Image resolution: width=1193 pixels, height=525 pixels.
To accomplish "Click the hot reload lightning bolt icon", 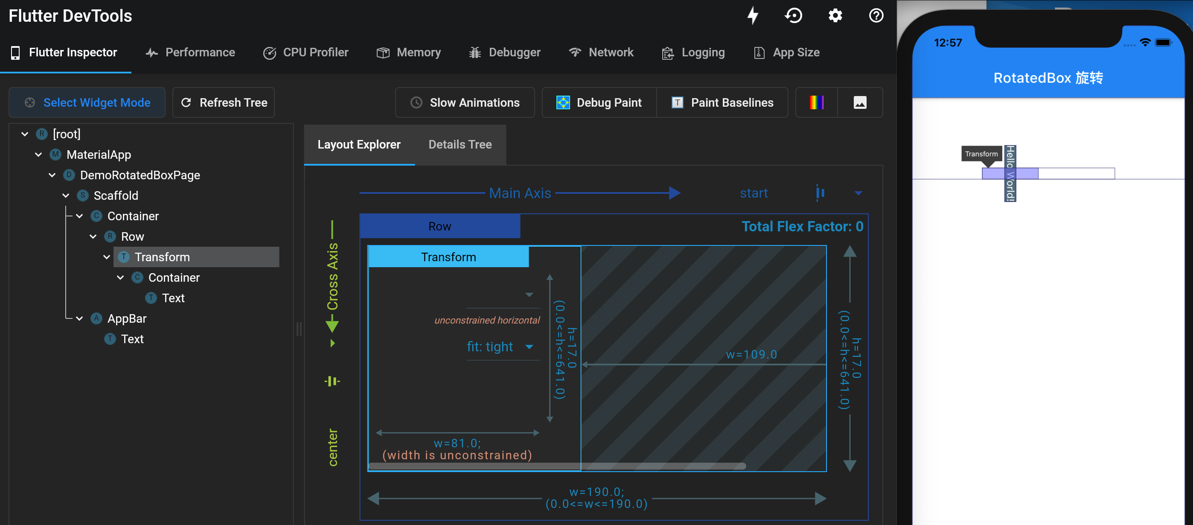I will pos(753,16).
